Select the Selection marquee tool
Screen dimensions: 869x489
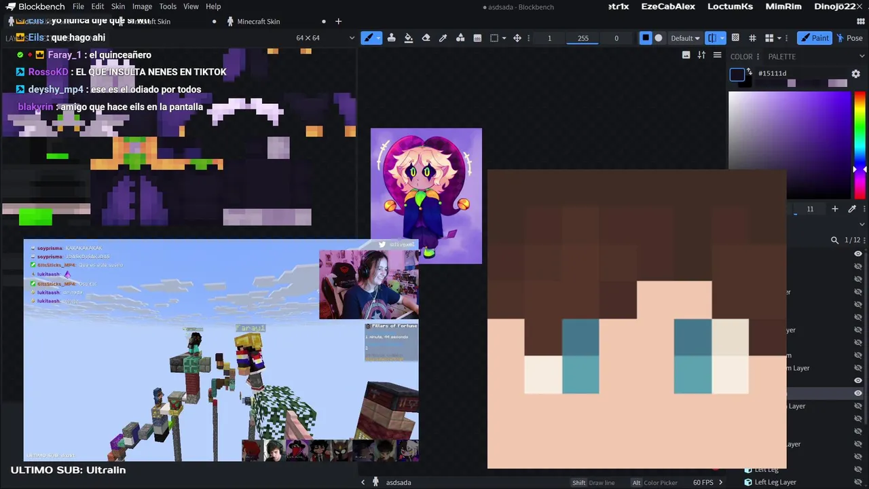(494, 38)
